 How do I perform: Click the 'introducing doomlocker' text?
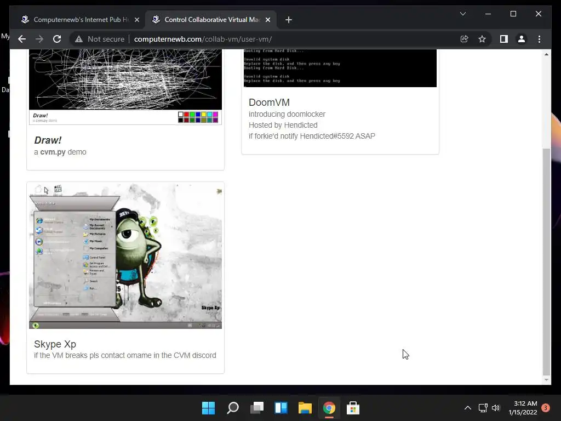coord(287,114)
